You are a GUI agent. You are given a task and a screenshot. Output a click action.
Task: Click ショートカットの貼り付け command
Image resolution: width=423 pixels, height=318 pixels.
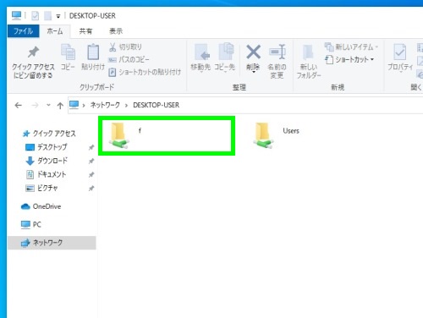[145, 72]
